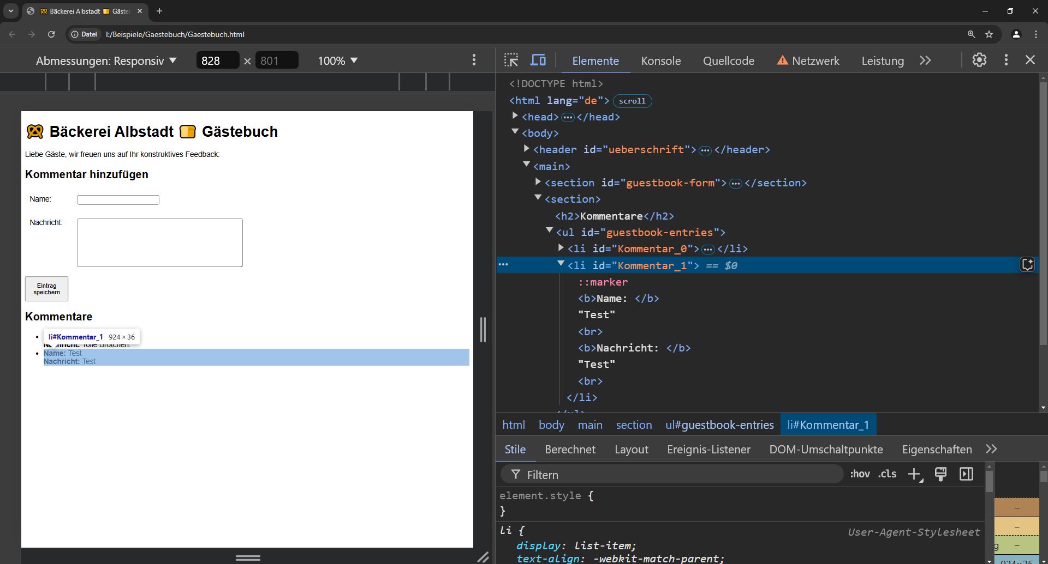Open Abmessungen: Responsiv dropdown
This screenshot has width=1048, height=564.
pyautogui.click(x=106, y=60)
